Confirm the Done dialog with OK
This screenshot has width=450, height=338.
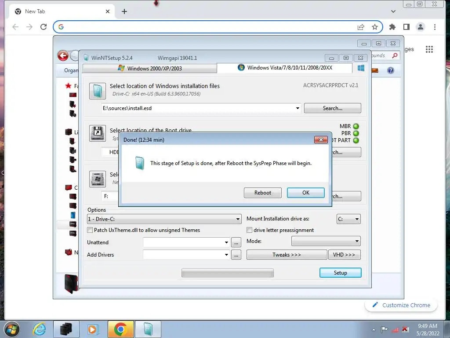point(306,193)
